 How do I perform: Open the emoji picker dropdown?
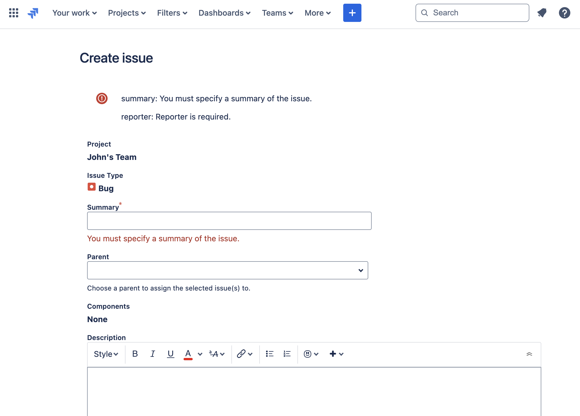pyautogui.click(x=311, y=354)
